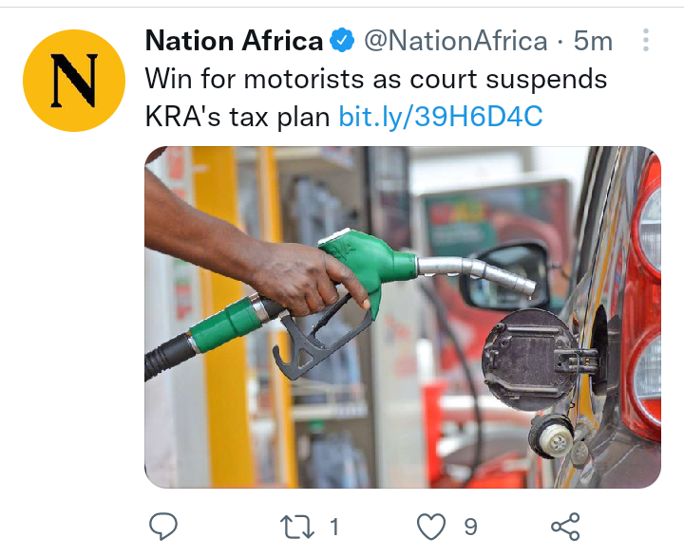
Task: Open the three-dot more options menu
Action: pos(646,40)
